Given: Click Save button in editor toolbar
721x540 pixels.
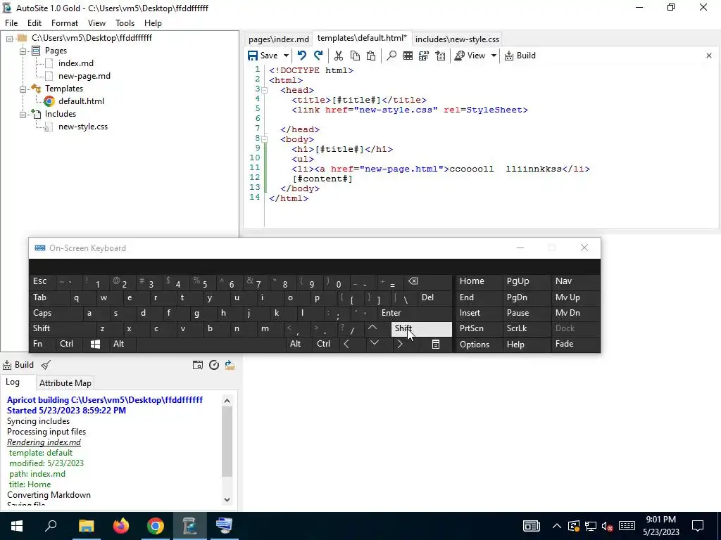Looking at the screenshot, I should pyautogui.click(x=263, y=56).
